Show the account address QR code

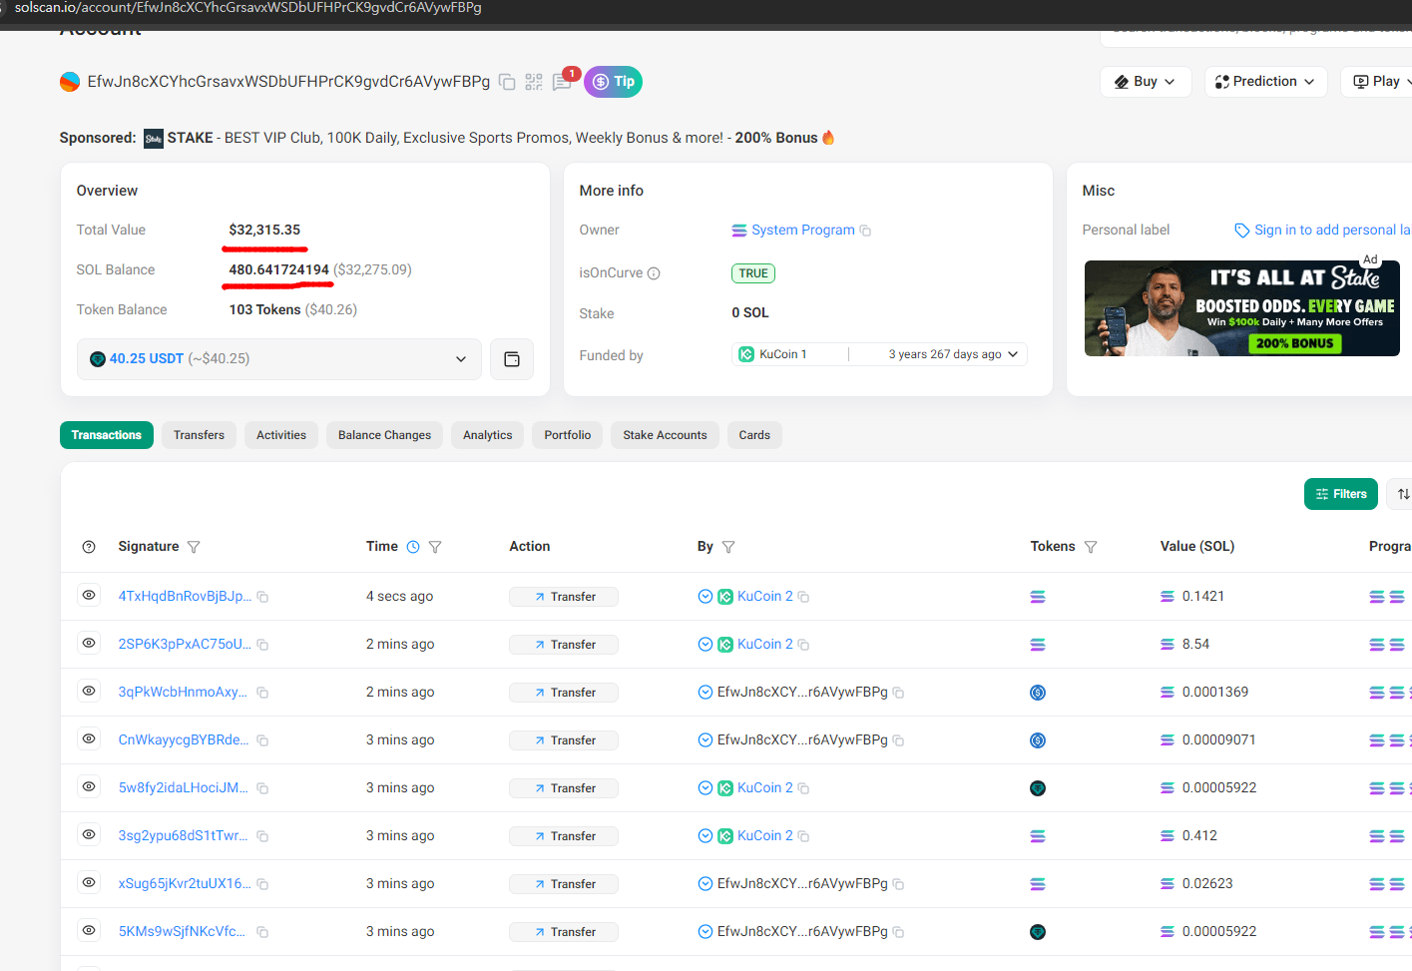tap(534, 82)
